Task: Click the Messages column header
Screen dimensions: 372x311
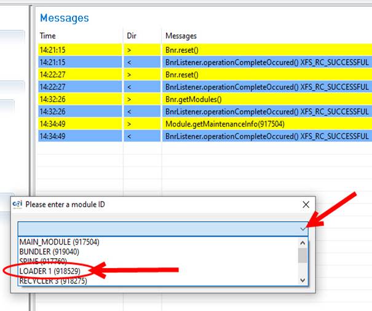Action: point(182,36)
